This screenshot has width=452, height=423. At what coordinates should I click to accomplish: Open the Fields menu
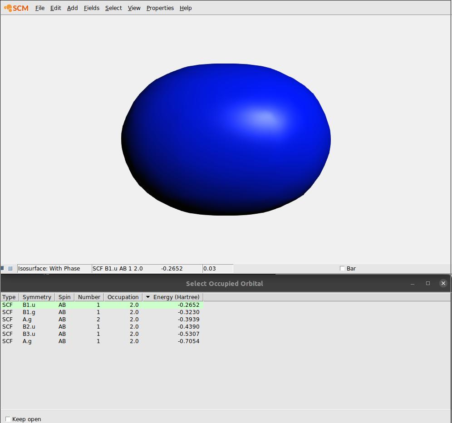coord(91,8)
